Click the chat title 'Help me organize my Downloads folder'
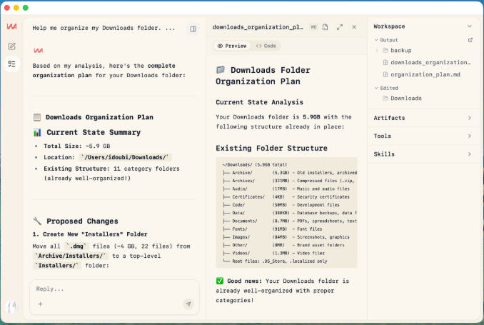This screenshot has height=325, width=484. tap(104, 28)
